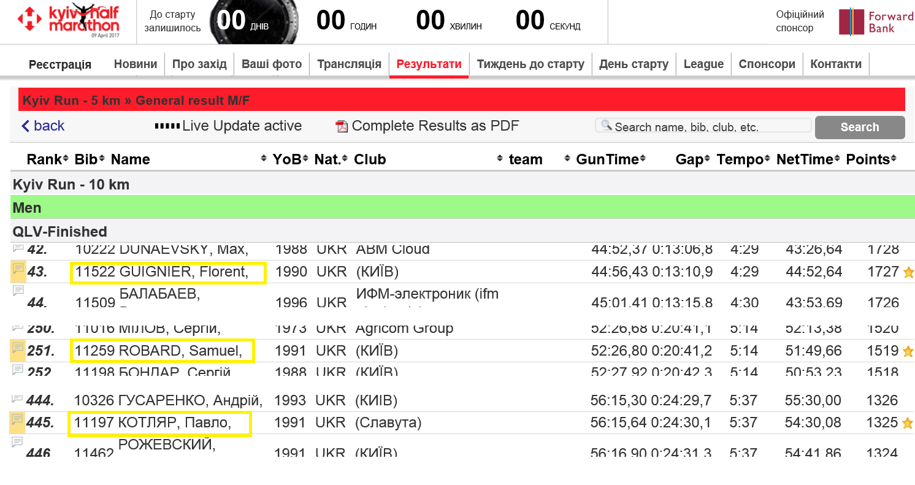Go back using the back link

[x=43, y=126]
